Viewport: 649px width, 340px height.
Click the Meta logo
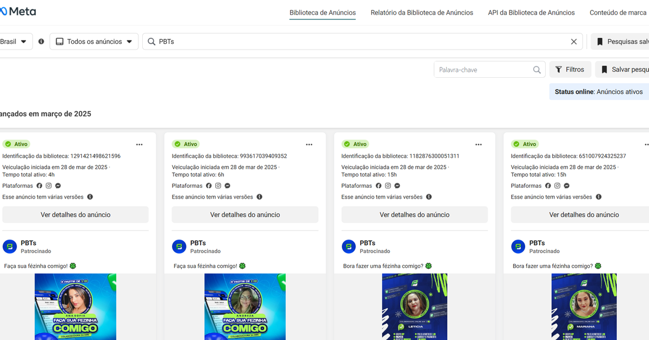[x=18, y=11]
